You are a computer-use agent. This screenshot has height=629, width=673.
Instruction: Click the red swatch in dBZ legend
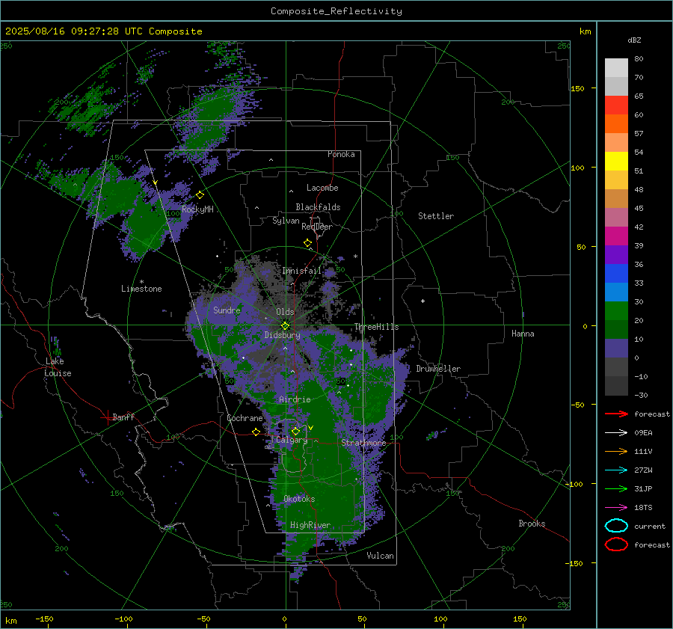coord(616,105)
